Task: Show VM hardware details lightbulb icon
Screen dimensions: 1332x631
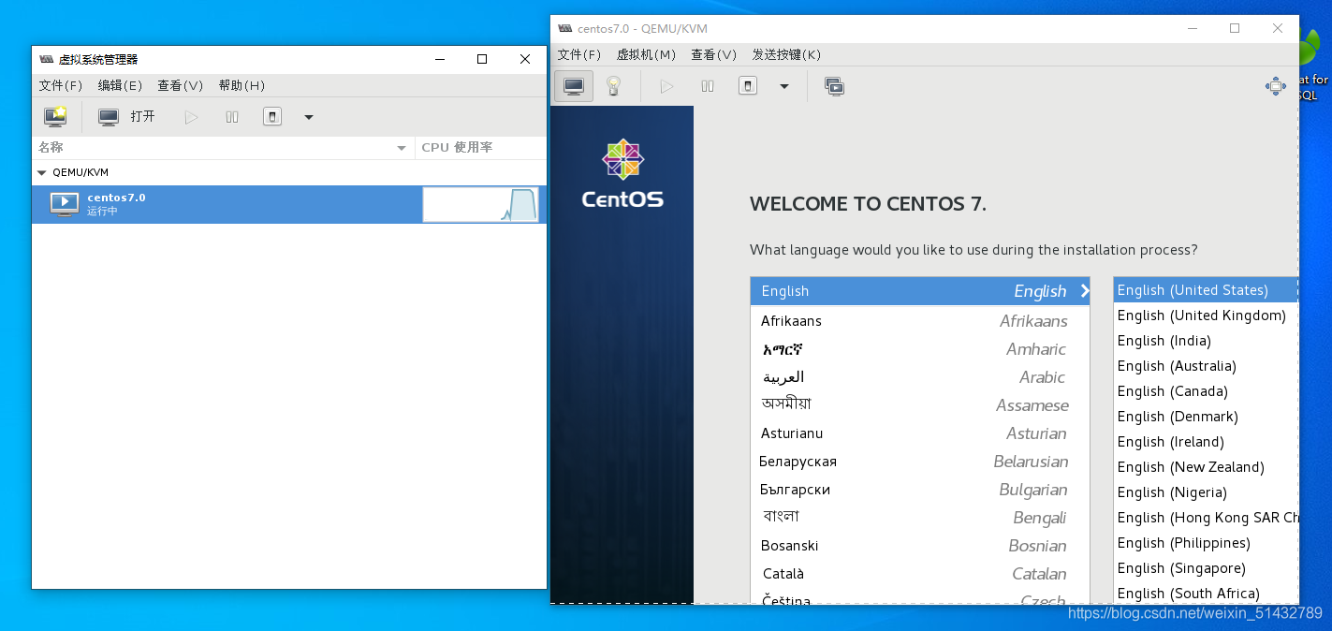Action: pyautogui.click(x=613, y=86)
